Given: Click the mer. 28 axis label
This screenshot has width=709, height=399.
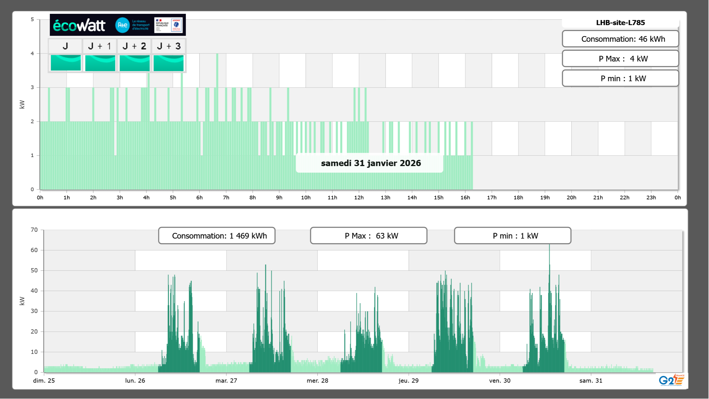Looking at the screenshot, I should tap(317, 380).
